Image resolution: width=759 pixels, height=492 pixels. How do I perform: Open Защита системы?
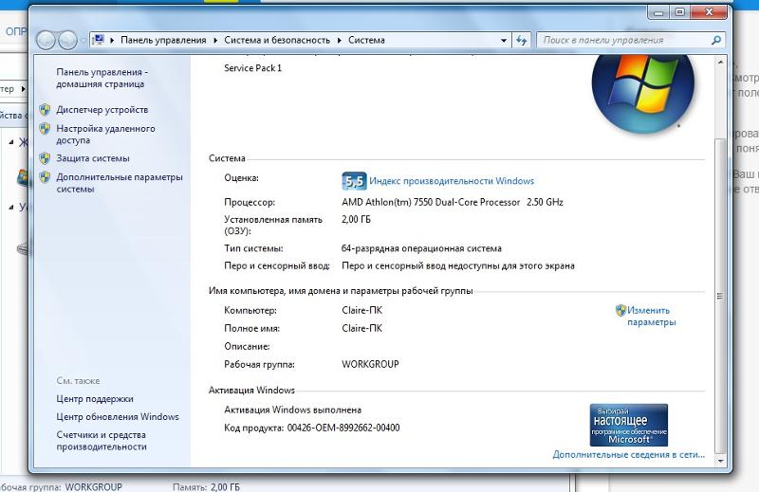tap(92, 158)
